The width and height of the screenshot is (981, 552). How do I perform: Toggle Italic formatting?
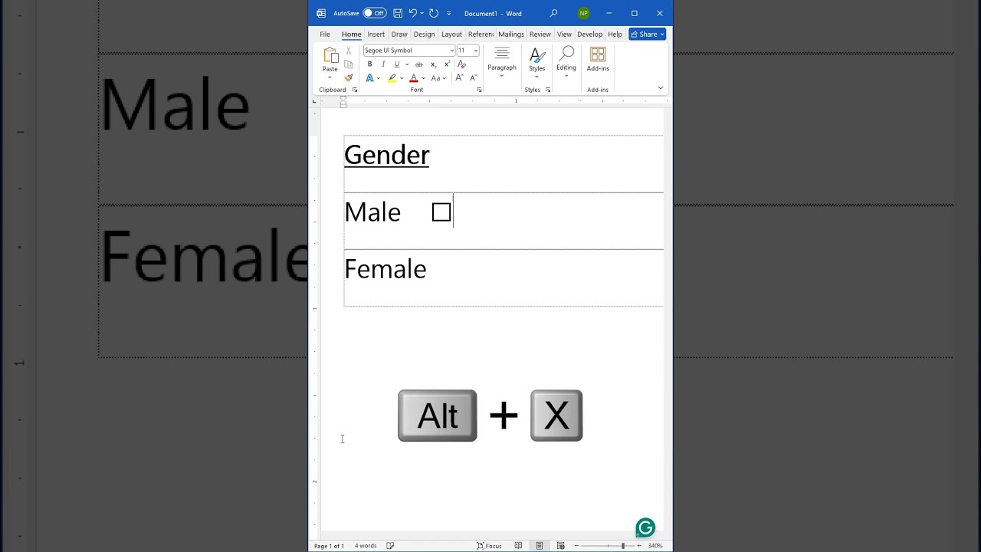click(x=383, y=64)
